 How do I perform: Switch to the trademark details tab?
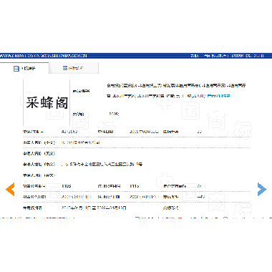point(24,69)
